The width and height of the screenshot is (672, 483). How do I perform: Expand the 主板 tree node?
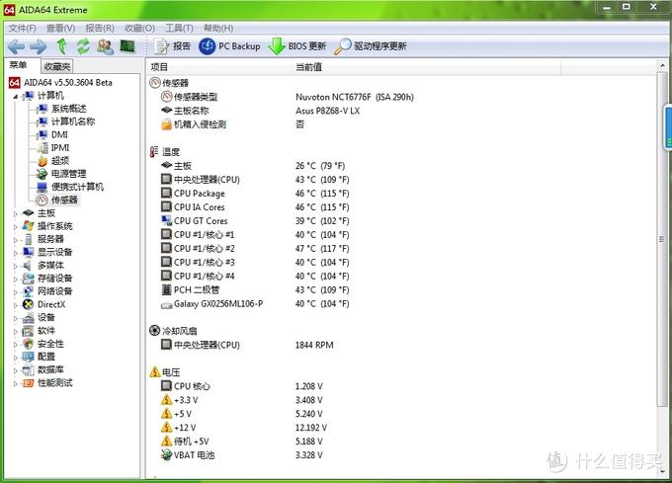pyautogui.click(x=16, y=213)
